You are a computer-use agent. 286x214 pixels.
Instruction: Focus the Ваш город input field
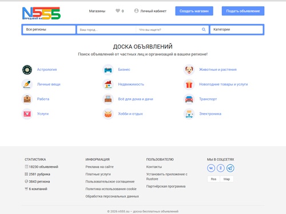106,30
